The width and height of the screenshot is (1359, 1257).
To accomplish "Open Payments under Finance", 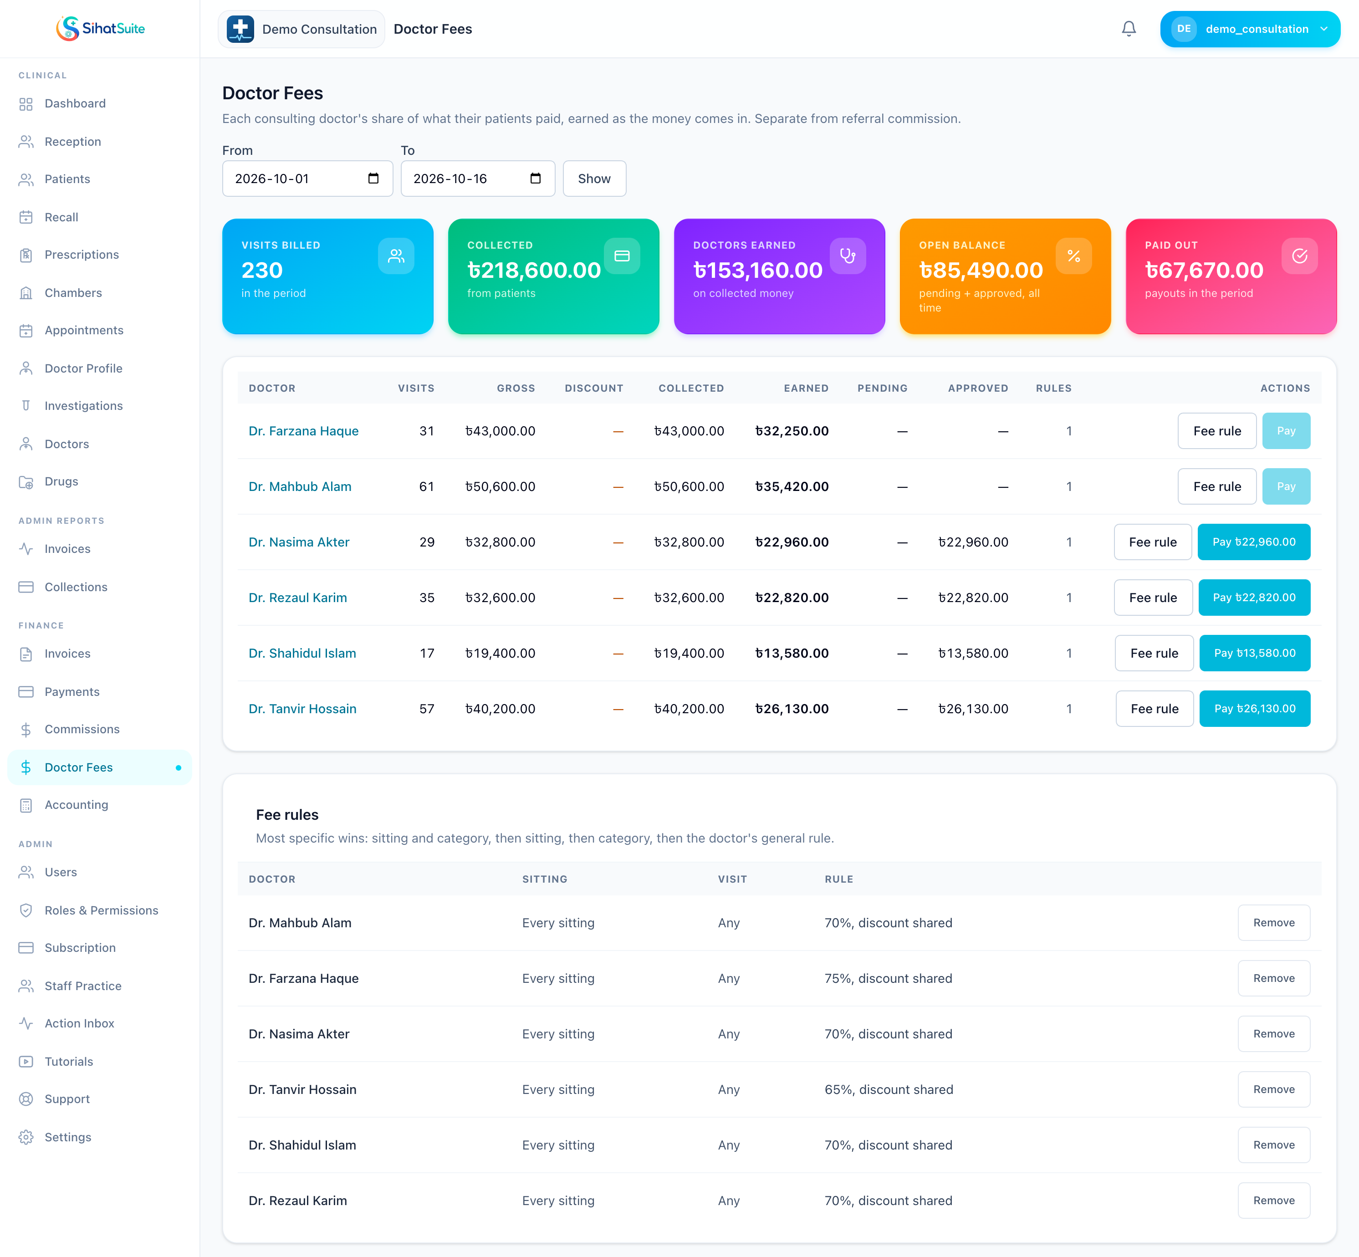I will pos(99,692).
